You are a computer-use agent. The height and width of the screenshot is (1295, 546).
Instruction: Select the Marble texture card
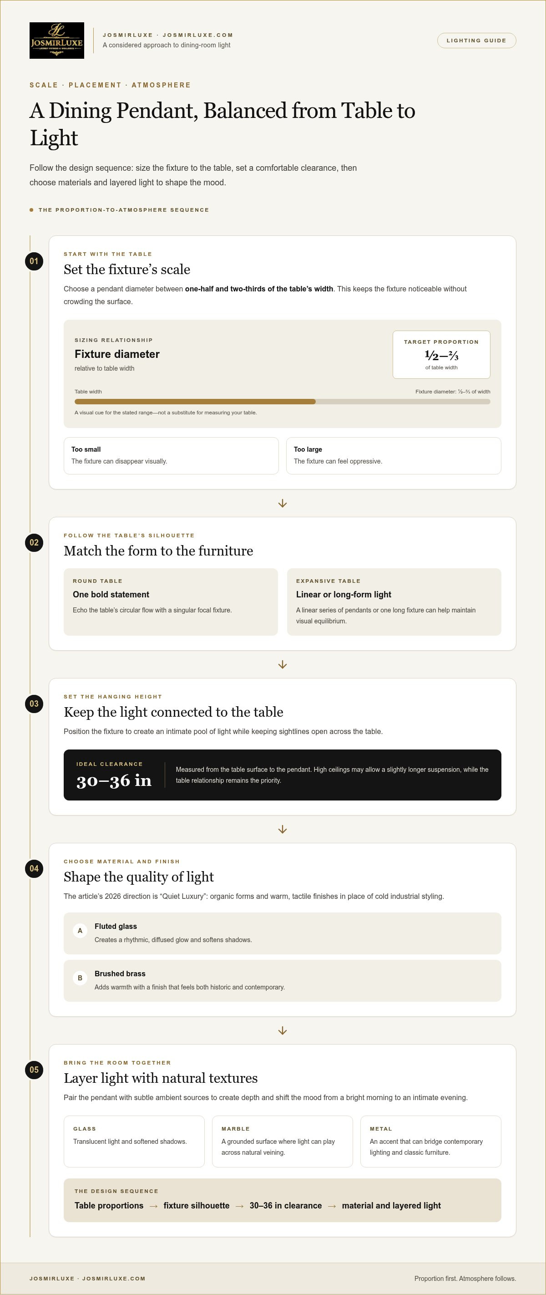pyautogui.click(x=282, y=1142)
